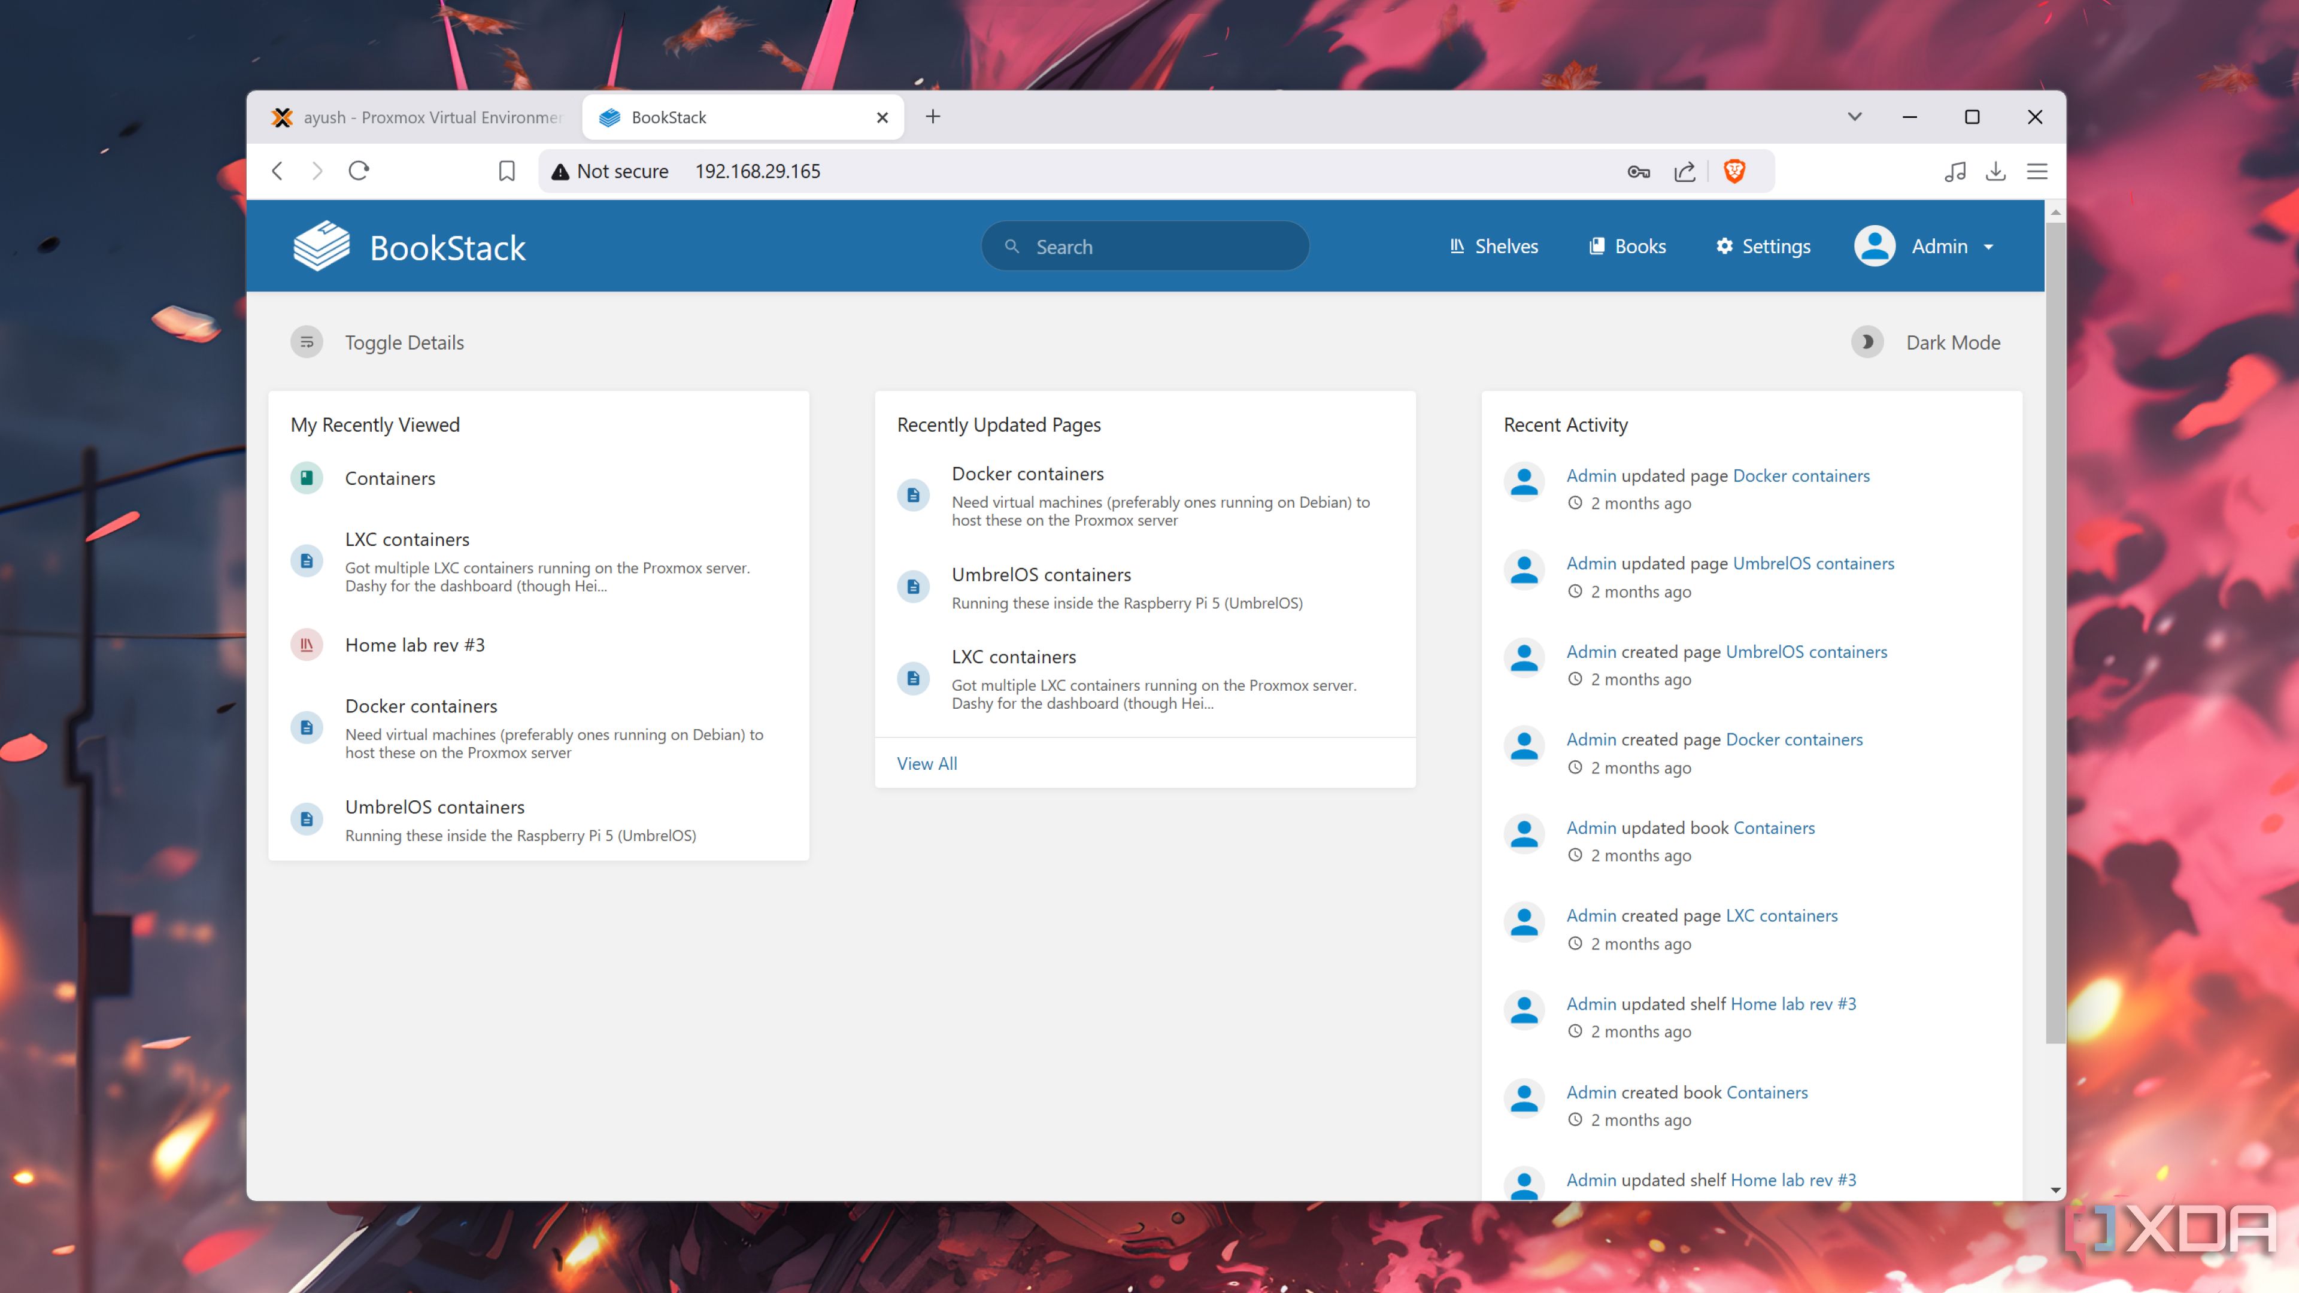The width and height of the screenshot is (2299, 1293).
Task: Click the red Home lab rev #3 shelf icon
Action: (x=307, y=645)
